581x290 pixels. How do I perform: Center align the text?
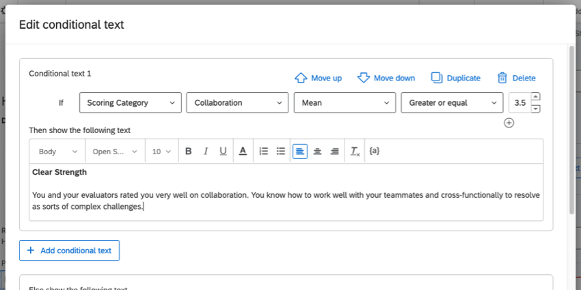(317, 151)
